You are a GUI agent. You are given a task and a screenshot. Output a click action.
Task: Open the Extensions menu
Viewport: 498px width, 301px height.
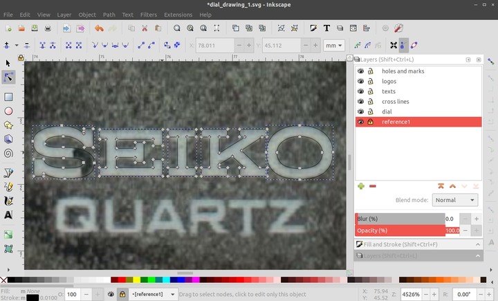tap(178, 15)
